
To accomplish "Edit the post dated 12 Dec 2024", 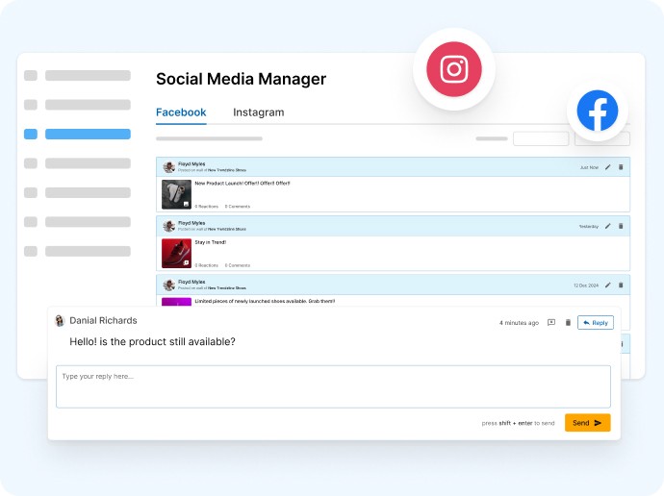I will tap(607, 285).
